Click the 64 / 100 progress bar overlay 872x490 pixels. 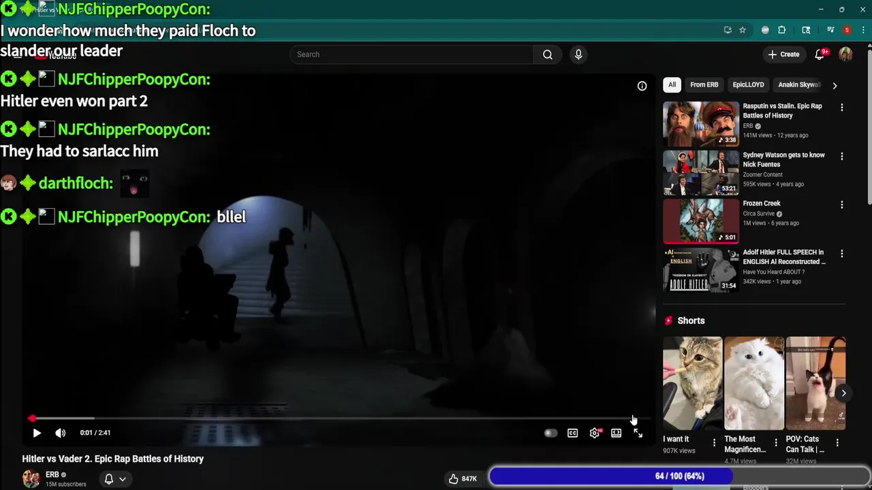coord(679,476)
